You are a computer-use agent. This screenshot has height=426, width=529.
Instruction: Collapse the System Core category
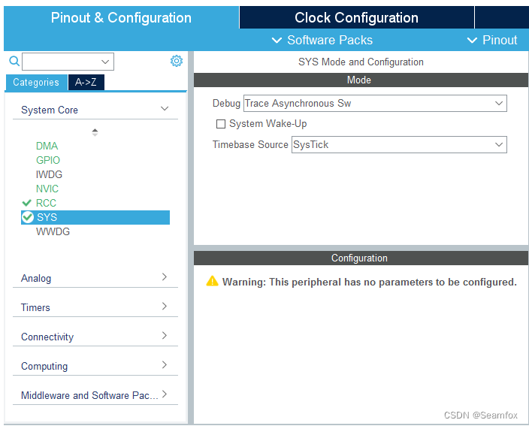point(95,109)
